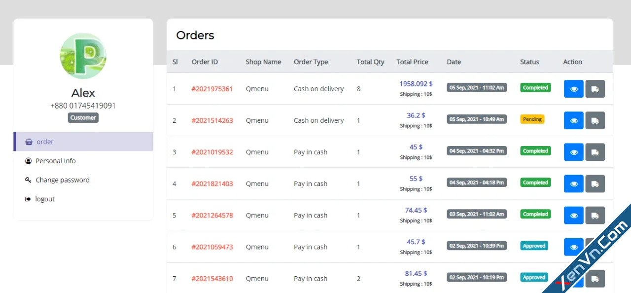Image resolution: width=631 pixels, height=293 pixels.
Task: Open order link #2021059473
Action: 212,247
